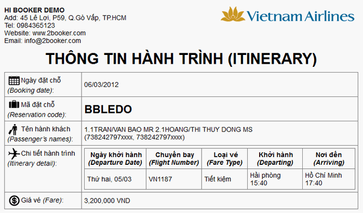
Task: Click the THÔNG TIN HÀNH TRÌNH title heading
Action: (181, 59)
